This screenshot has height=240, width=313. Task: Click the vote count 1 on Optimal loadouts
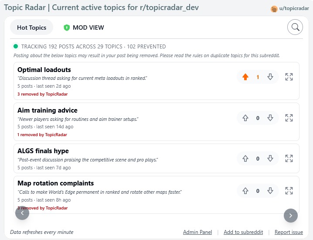(258, 77)
